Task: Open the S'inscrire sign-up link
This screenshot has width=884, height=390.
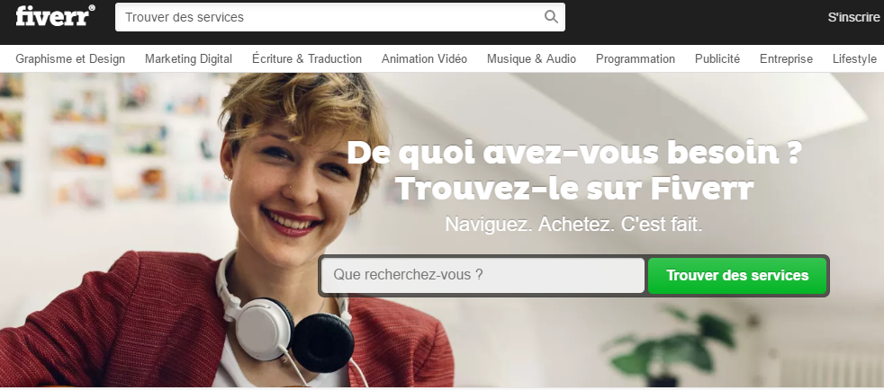Action: coord(853,17)
